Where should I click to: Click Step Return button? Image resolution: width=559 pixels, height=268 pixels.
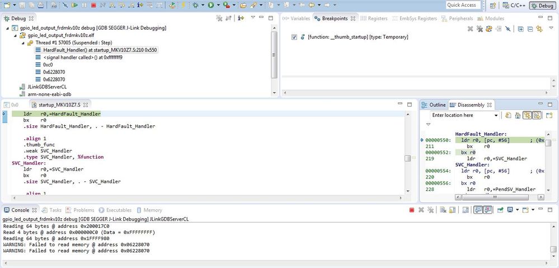[131, 5]
